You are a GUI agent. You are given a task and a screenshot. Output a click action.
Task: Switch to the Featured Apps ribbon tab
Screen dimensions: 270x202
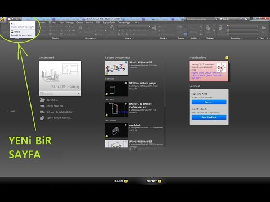pyautogui.click(x=124, y=22)
